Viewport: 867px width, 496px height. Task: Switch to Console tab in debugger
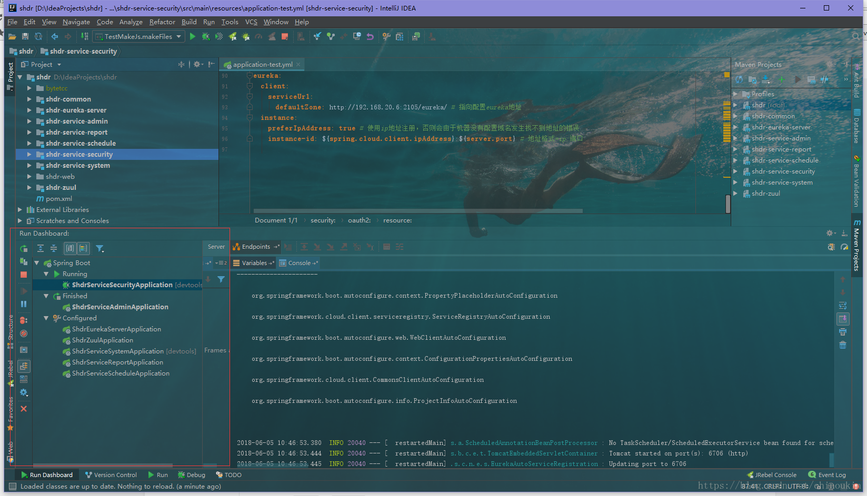(x=298, y=263)
